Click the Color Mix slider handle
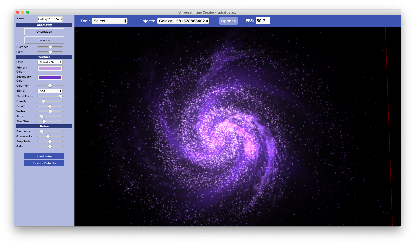This screenshot has height=245, width=415. pos(50,86)
